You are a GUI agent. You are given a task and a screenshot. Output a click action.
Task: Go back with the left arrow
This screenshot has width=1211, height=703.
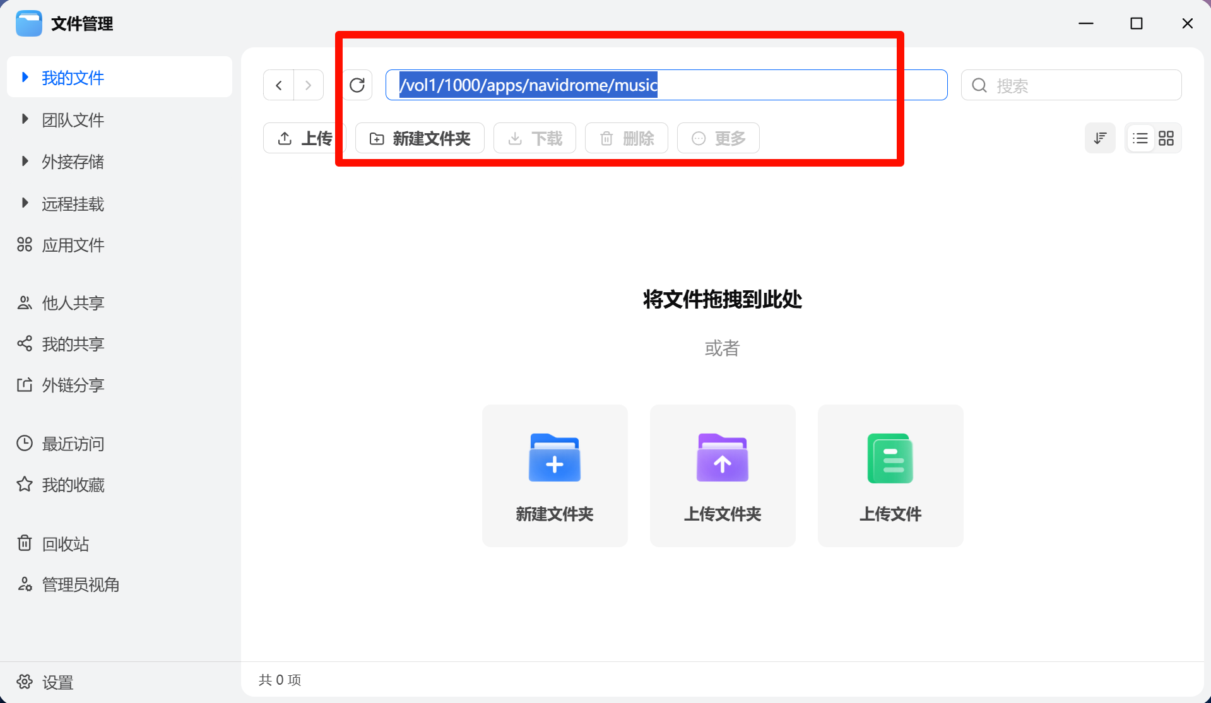tap(279, 85)
